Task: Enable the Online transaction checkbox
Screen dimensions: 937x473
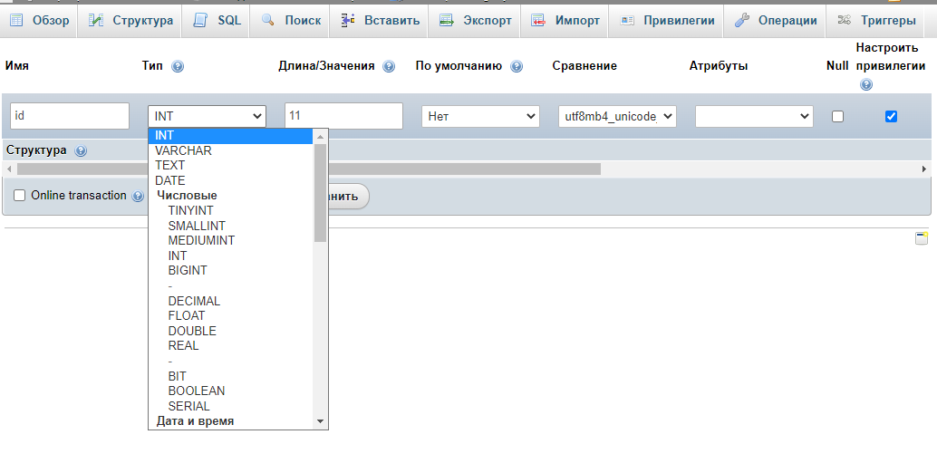Action: click(x=20, y=196)
